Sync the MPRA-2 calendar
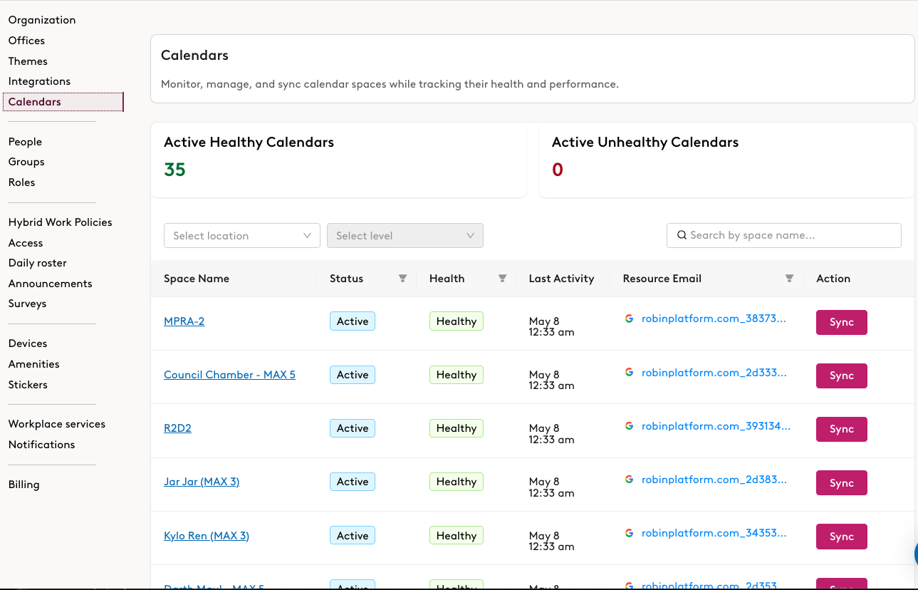The image size is (918, 590). click(841, 322)
